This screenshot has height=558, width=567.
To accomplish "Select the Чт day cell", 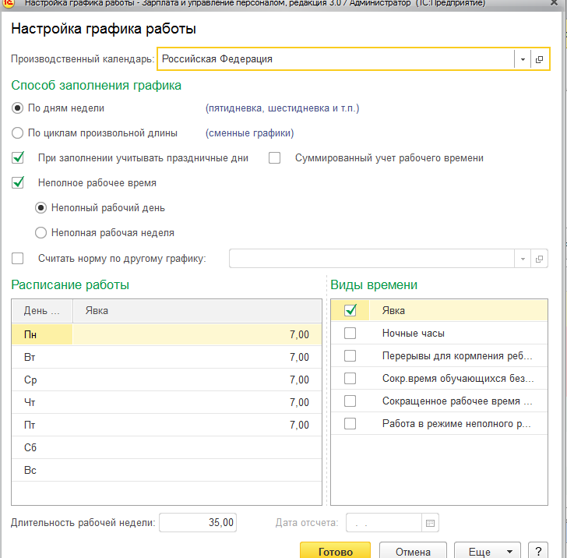I will [42, 402].
